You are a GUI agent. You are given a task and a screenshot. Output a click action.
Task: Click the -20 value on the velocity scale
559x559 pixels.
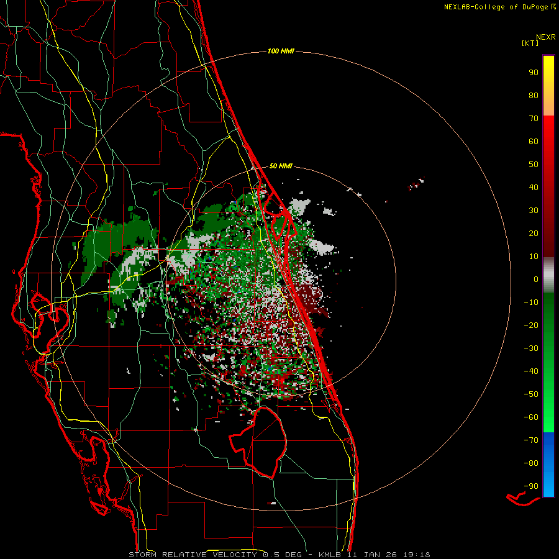pyautogui.click(x=531, y=325)
